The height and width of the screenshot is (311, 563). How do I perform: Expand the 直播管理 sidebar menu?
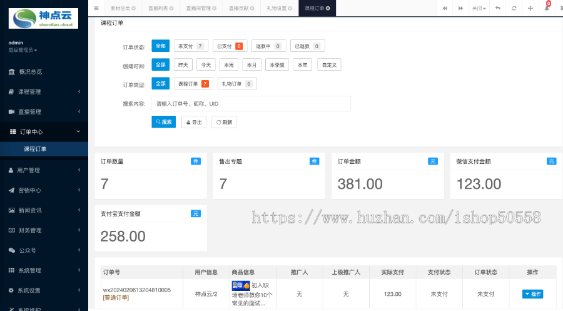(44, 112)
